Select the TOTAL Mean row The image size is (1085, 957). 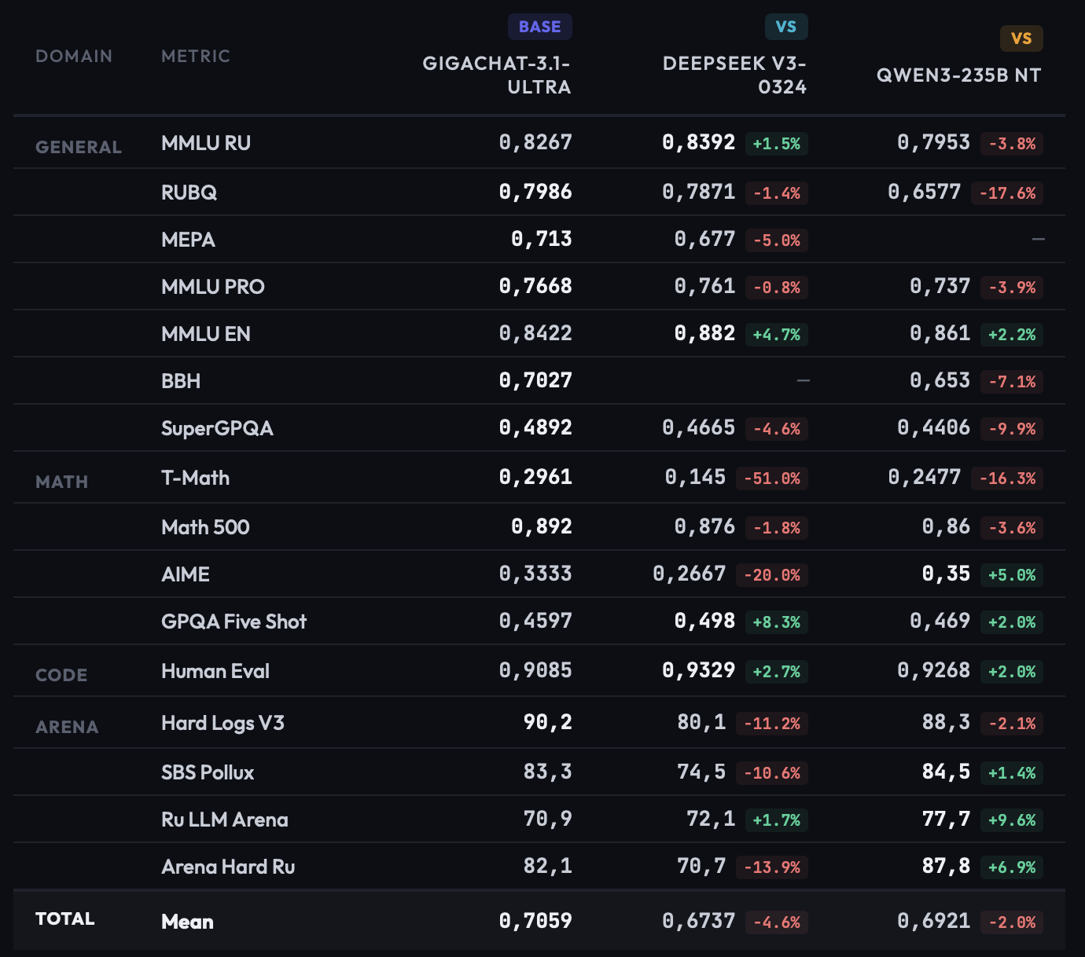186,921
